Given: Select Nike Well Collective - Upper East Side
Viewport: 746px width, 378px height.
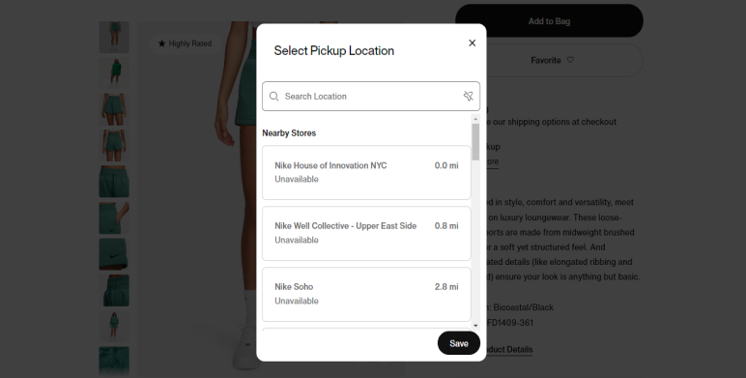Looking at the screenshot, I should pyautogui.click(x=366, y=233).
